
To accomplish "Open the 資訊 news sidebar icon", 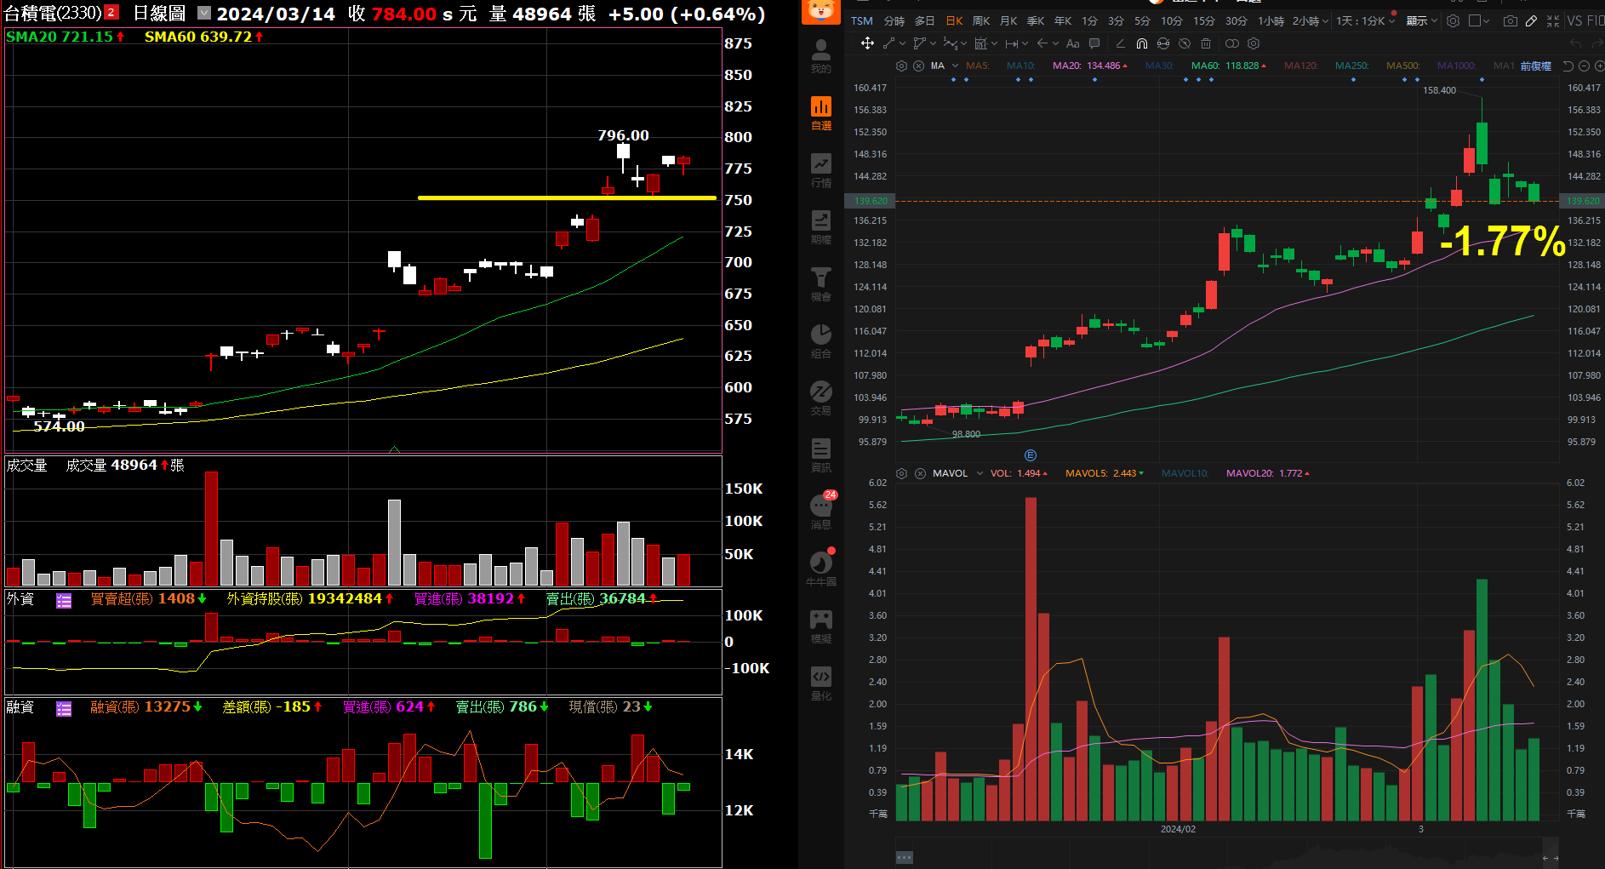I will [820, 455].
